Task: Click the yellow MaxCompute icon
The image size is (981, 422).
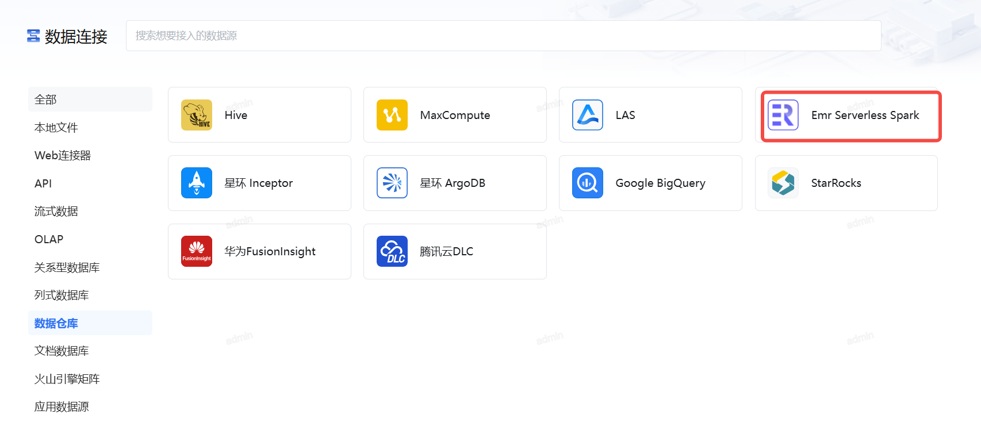Action: point(392,115)
